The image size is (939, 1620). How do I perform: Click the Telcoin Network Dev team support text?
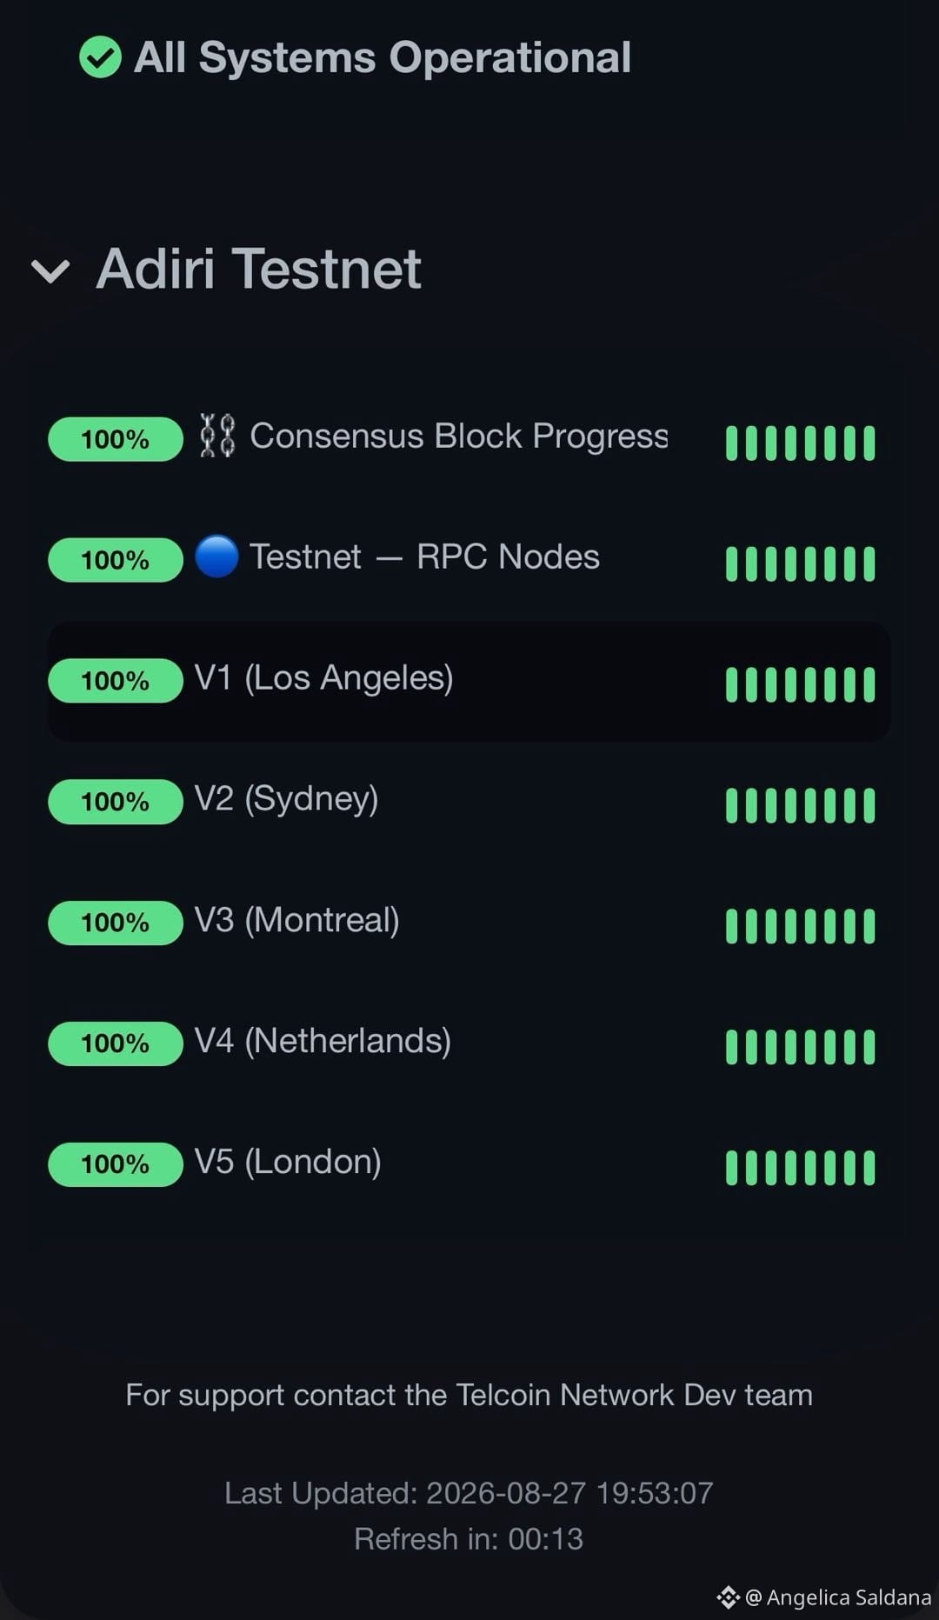point(469,1395)
